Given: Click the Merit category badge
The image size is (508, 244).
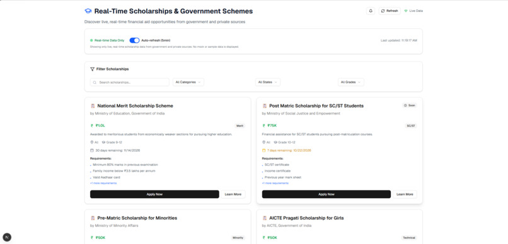Looking at the screenshot, I should (240, 126).
